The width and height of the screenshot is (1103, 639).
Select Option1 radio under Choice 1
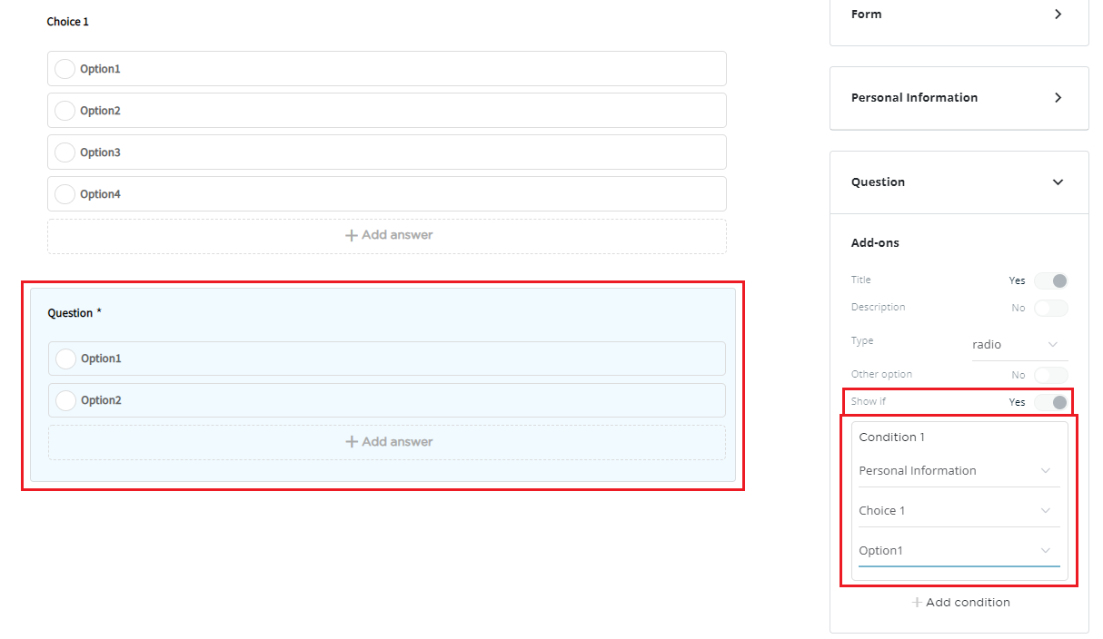pos(65,69)
